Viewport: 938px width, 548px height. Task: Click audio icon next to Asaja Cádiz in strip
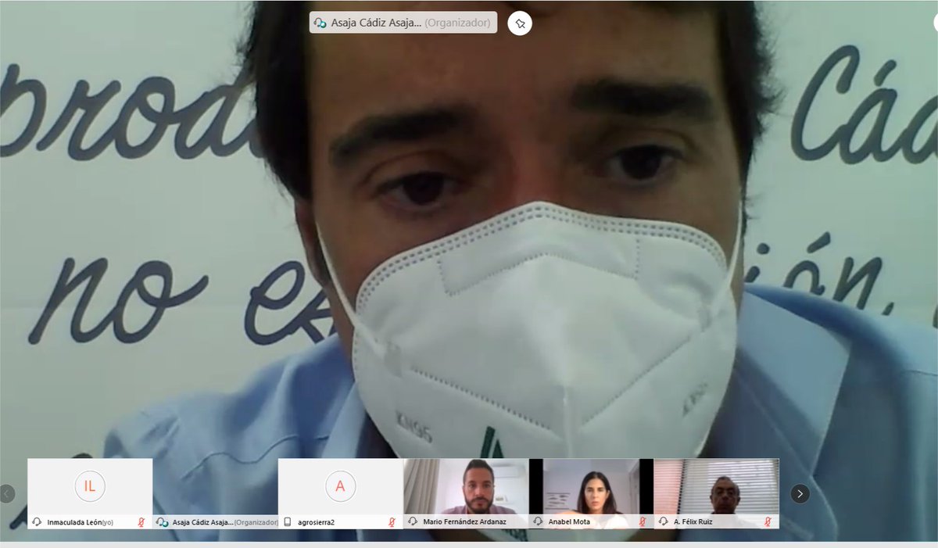pos(163,522)
